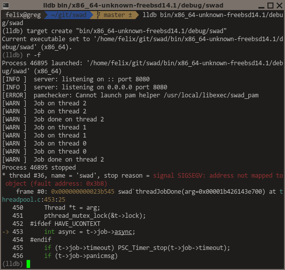Click the green cursor at final (lldb) prompt
Screen dimensions: 285x270
click(x=29, y=264)
